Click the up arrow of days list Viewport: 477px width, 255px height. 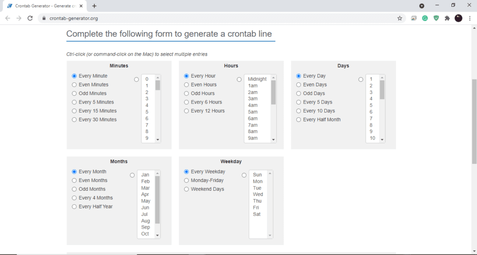[x=382, y=78]
